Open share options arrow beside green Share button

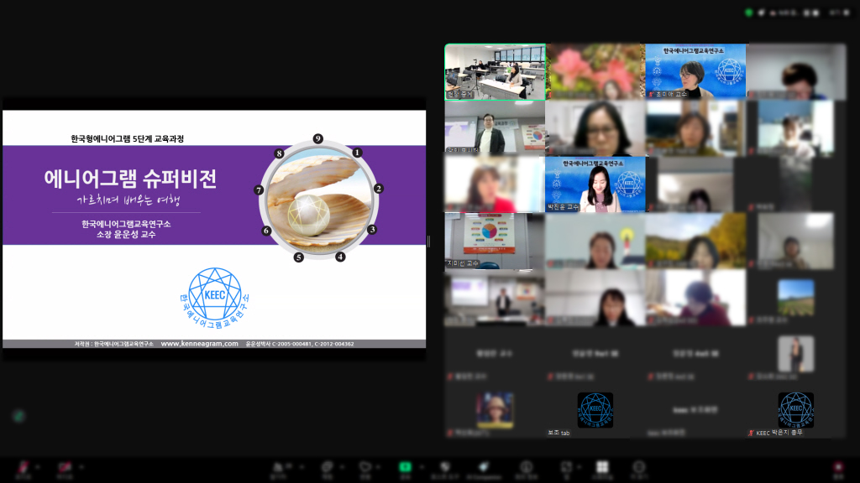coord(422,467)
